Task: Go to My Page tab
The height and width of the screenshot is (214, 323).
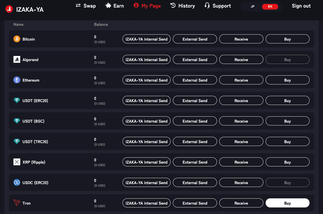Action: click(x=147, y=6)
